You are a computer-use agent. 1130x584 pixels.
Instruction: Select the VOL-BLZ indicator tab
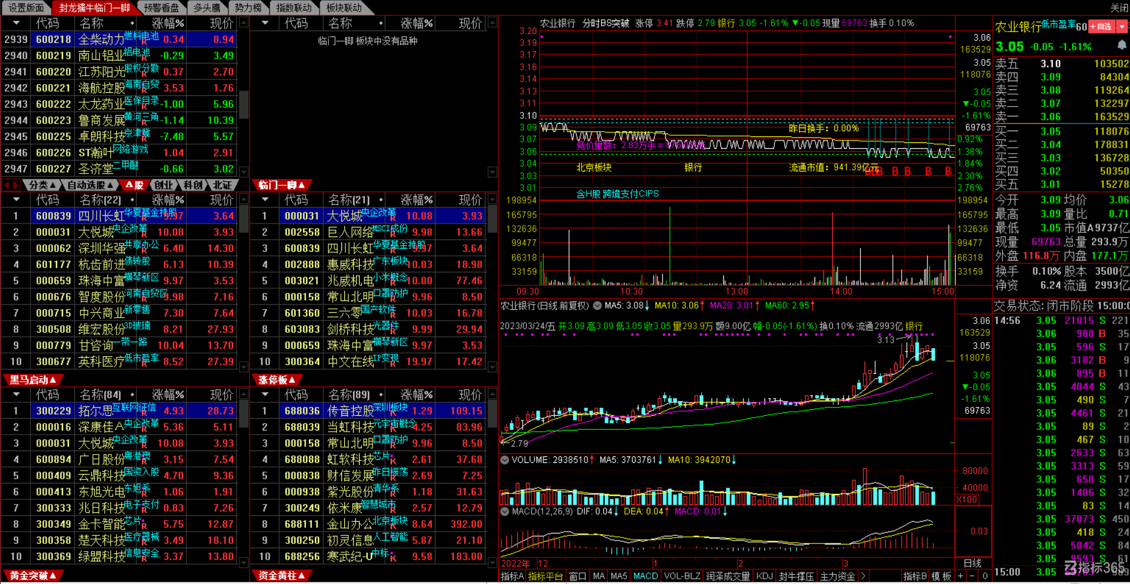coord(682,576)
